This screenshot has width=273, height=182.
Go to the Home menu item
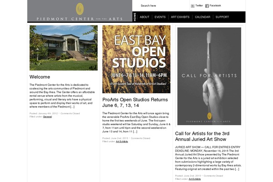point(135,17)
